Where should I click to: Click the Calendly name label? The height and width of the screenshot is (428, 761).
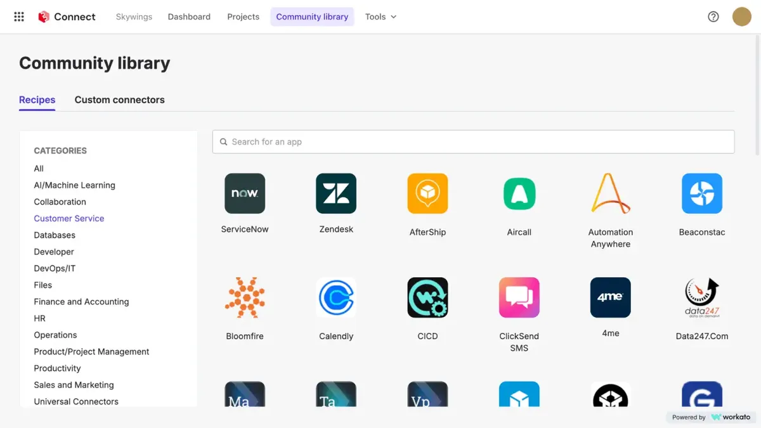(x=336, y=336)
